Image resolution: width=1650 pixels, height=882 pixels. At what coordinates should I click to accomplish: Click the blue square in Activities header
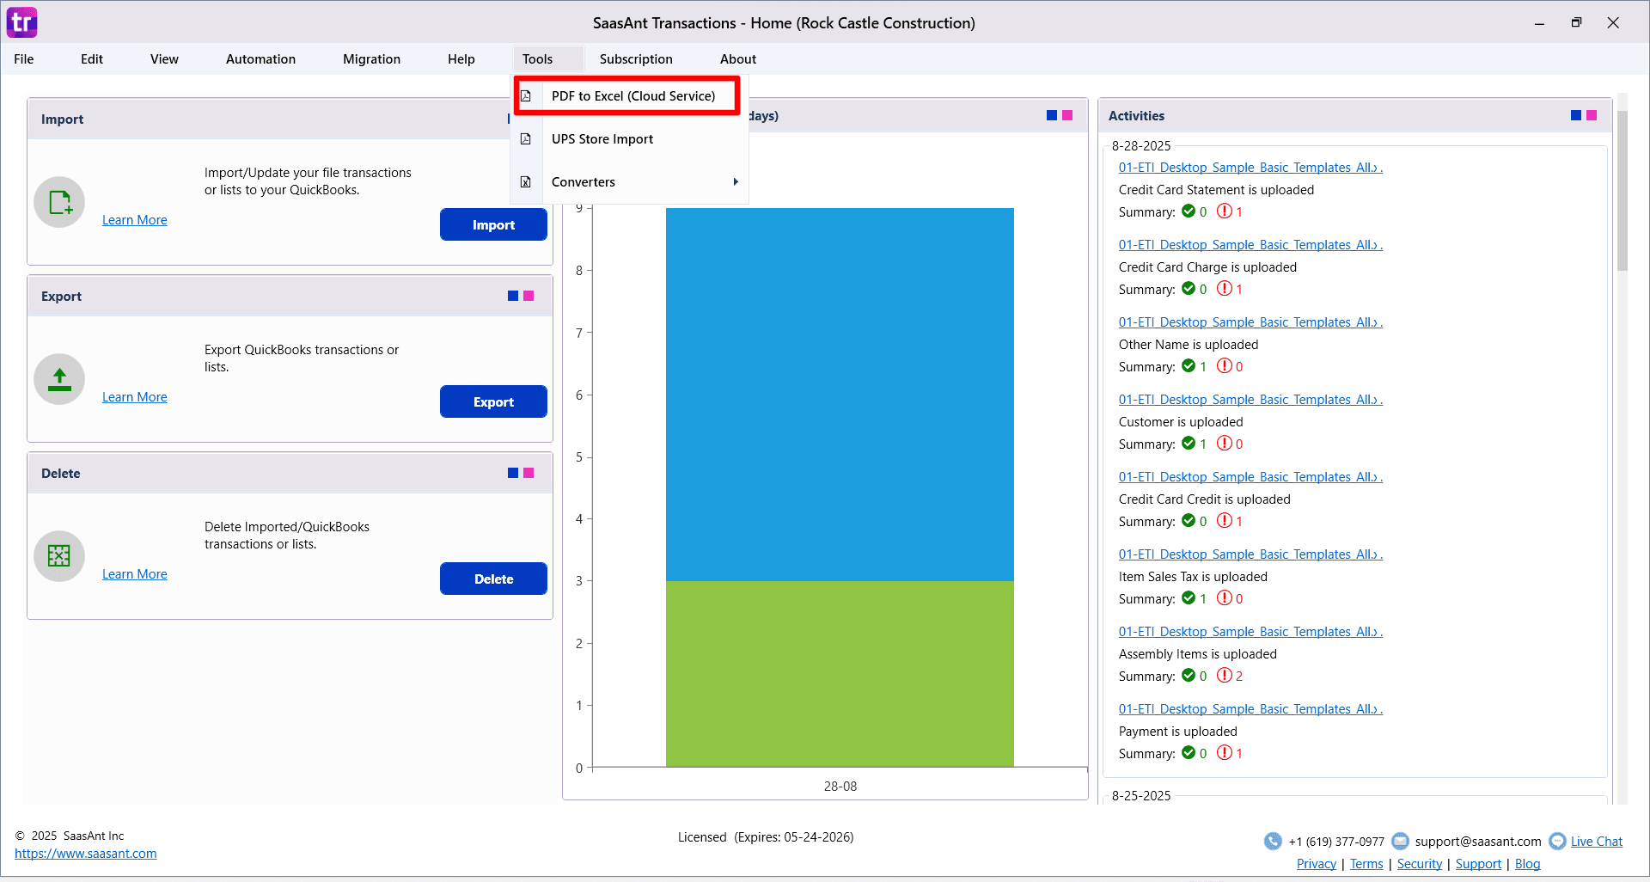coord(1576,115)
